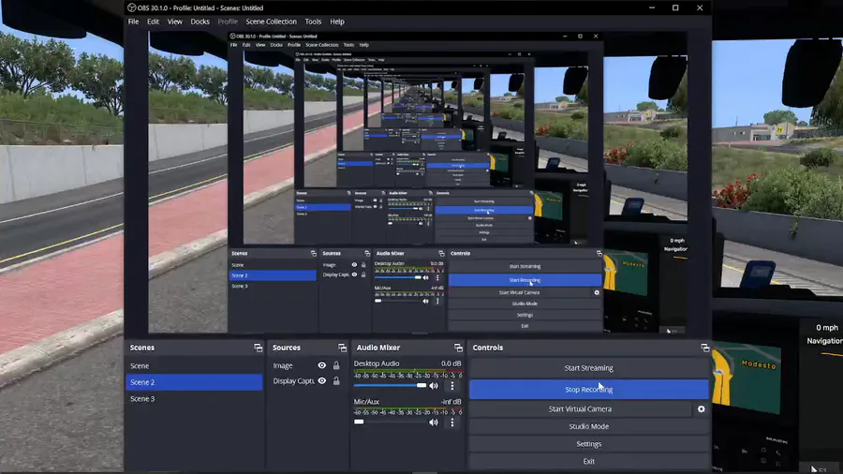This screenshot has height=474, width=843.
Task: Select Scene 2 in Scenes list
Action: point(194,382)
